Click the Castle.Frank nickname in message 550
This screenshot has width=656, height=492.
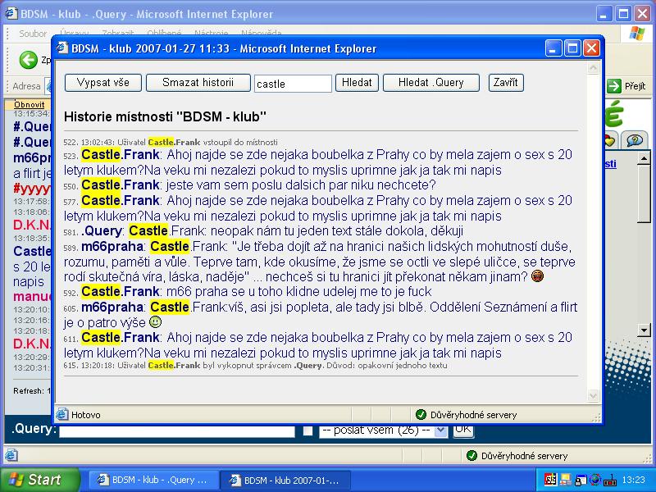pyautogui.click(x=121, y=184)
